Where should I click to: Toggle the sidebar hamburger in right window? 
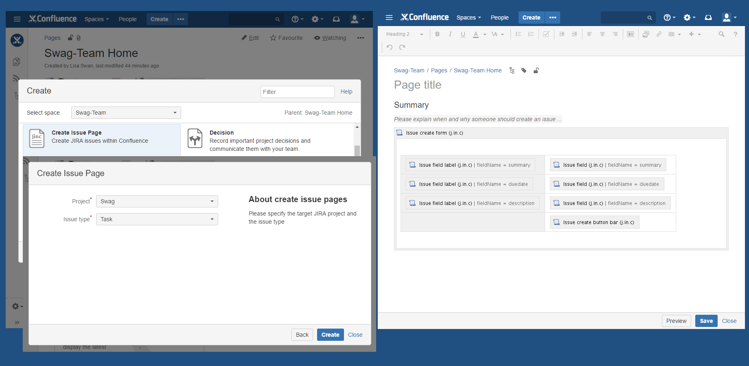(389, 17)
